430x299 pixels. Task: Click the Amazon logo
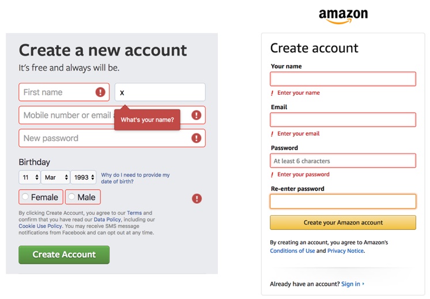pyautogui.click(x=343, y=16)
